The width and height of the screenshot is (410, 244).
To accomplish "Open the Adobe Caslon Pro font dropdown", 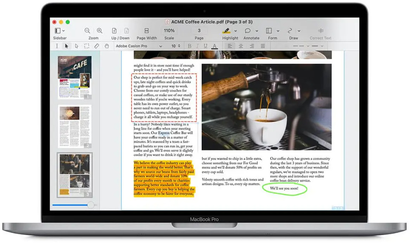I will tap(139, 46).
